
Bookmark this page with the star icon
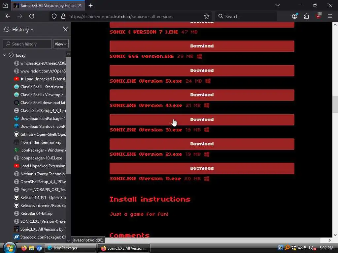point(207,16)
